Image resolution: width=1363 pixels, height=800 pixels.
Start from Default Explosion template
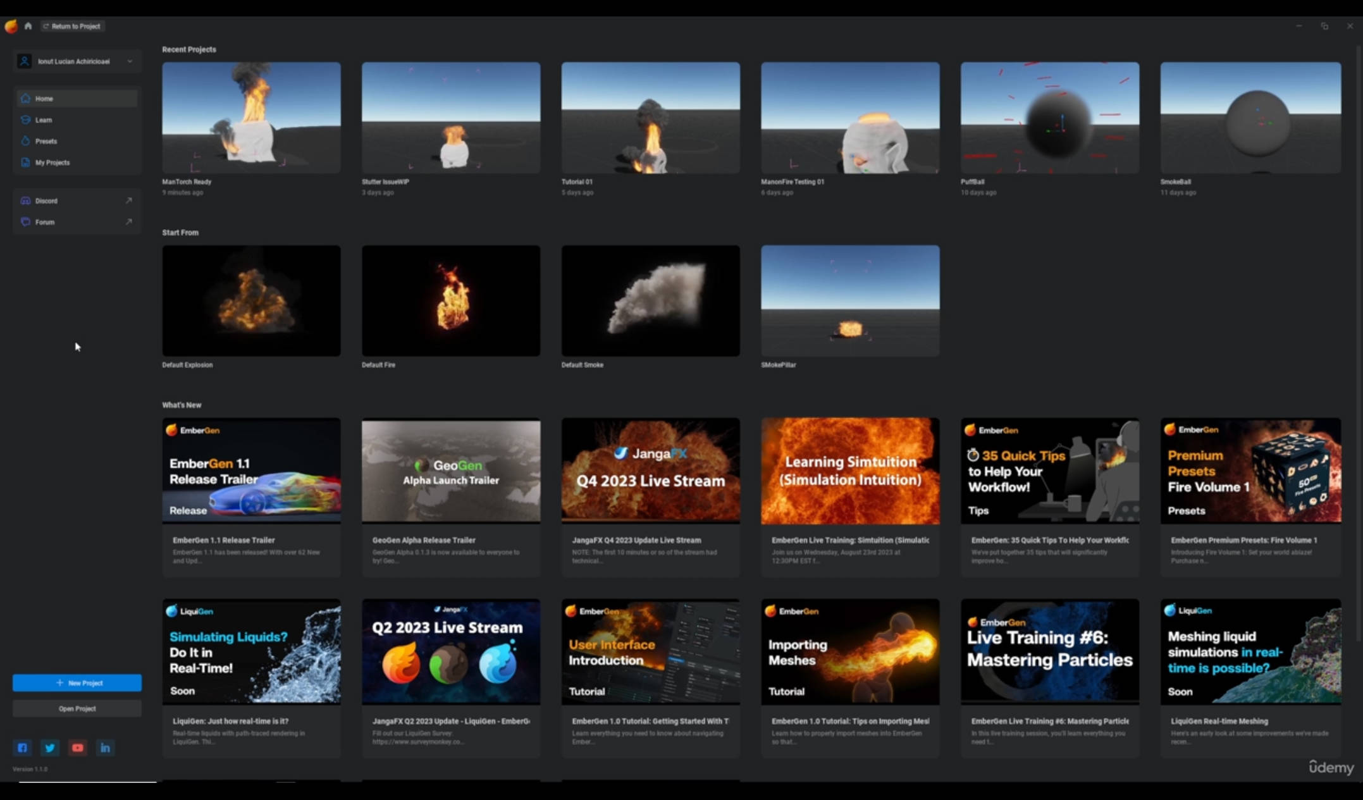click(251, 301)
